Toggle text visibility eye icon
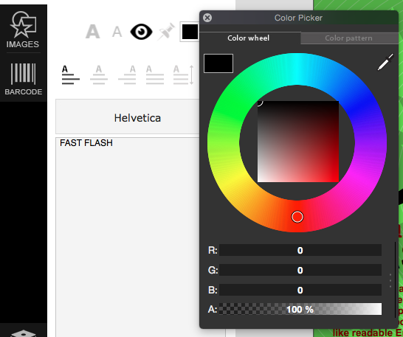The image size is (403, 337). pyautogui.click(x=141, y=32)
